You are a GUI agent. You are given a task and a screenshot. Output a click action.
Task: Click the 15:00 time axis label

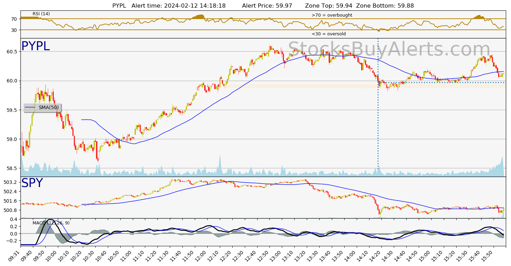tap(426, 256)
